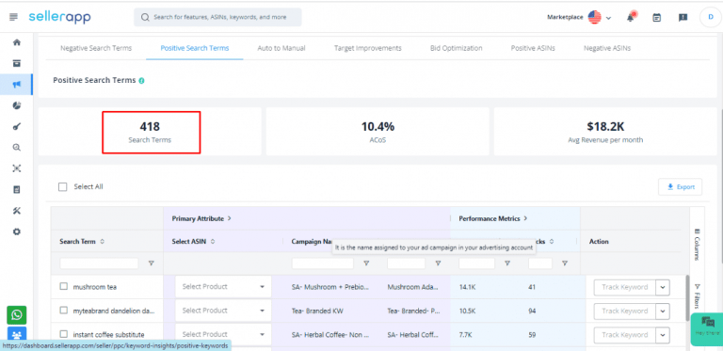
Task: Open Track Keyword arrow for mushroom tea row
Action: [663, 287]
